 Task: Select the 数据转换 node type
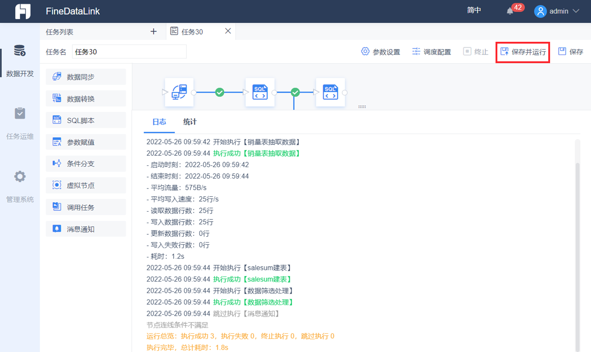[x=86, y=99]
